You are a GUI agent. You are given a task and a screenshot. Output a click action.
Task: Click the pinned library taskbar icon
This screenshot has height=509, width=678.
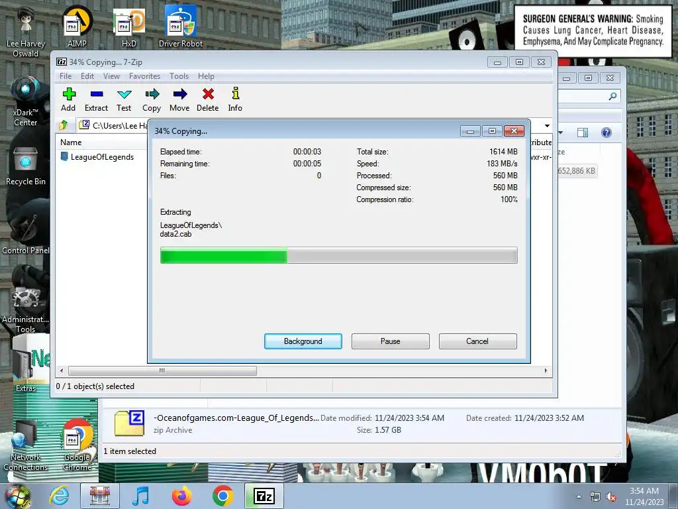coord(99,496)
